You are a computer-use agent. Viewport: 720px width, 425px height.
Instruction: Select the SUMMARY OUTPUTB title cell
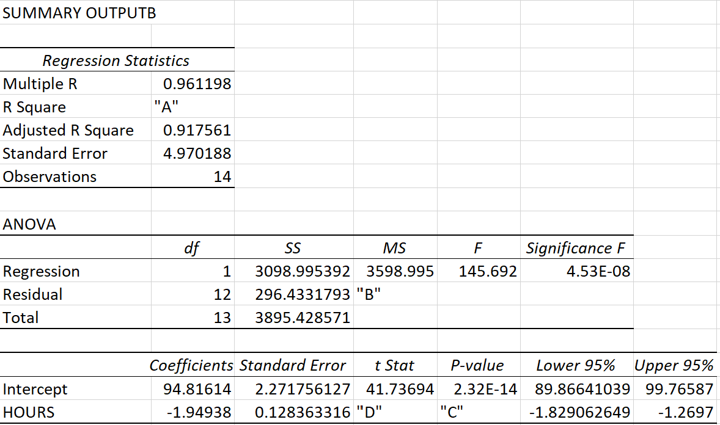[x=79, y=13]
